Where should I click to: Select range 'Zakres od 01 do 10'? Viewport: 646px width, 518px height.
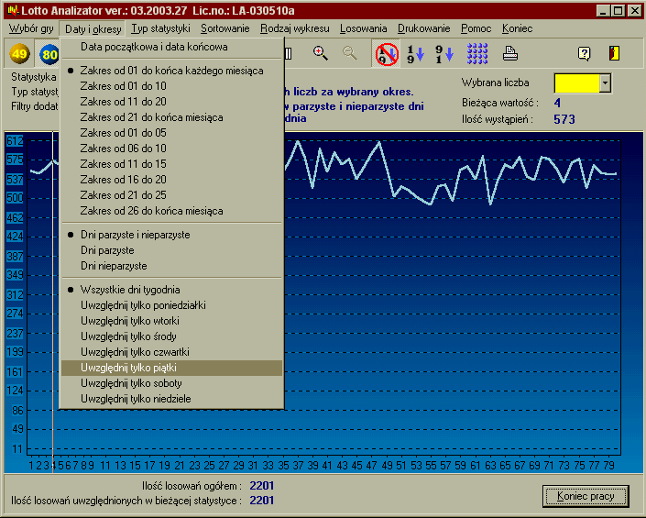171,86
